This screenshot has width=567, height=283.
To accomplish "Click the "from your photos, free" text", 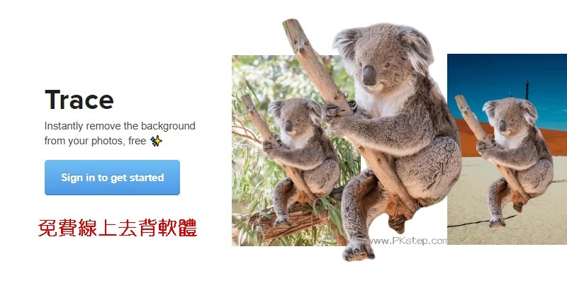I will click(x=95, y=141).
